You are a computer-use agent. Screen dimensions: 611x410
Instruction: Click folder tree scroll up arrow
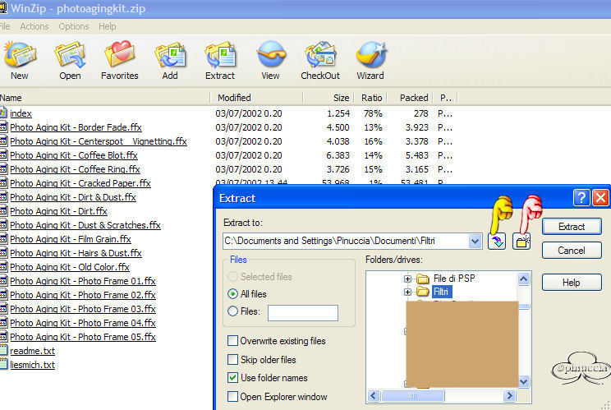tap(523, 279)
